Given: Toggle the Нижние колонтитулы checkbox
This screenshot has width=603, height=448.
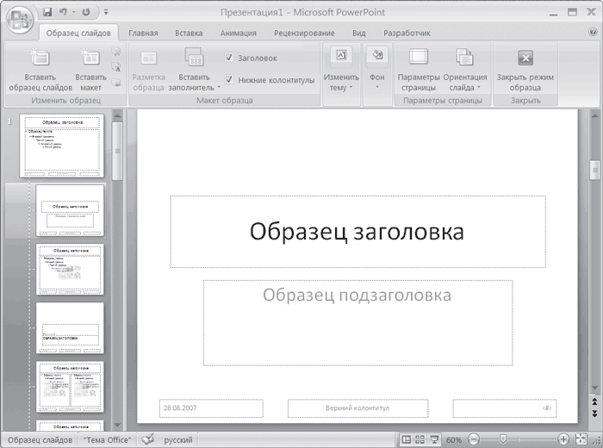Looking at the screenshot, I should (229, 79).
